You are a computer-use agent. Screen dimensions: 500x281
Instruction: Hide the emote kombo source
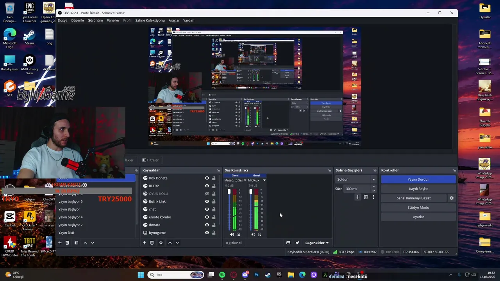click(x=207, y=217)
